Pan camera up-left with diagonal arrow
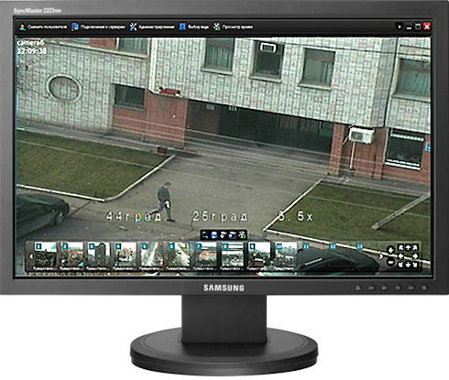Viewport: 449px width, 380px height. (x=400, y=247)
